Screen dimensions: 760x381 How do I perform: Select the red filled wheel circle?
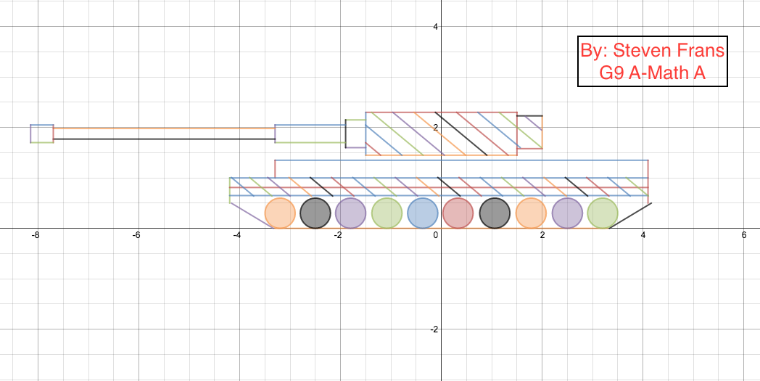[458, 213]
